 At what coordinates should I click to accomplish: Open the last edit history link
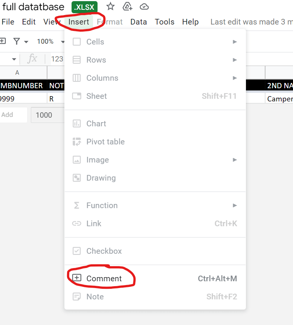(251, 22)
